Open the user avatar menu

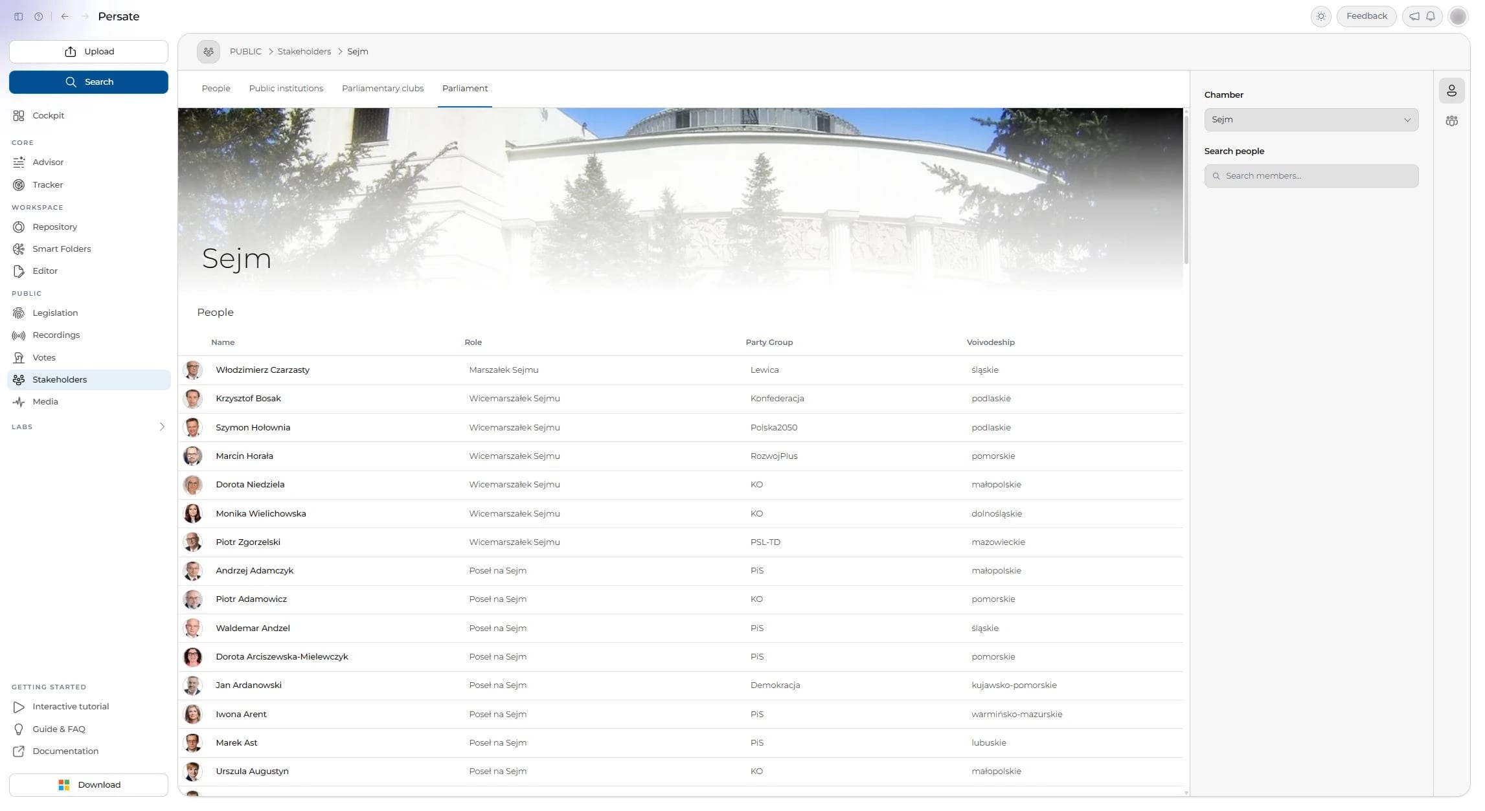(1458, 17)
